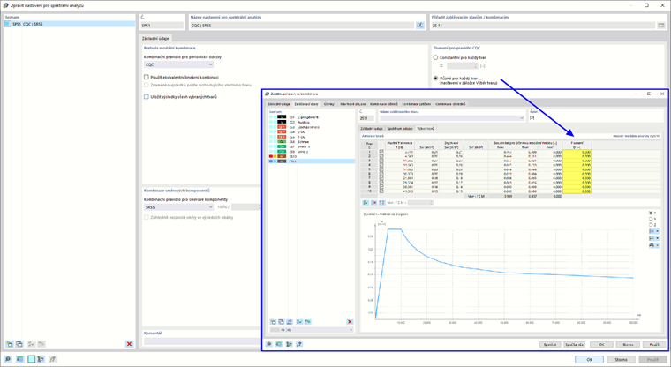This screenshot has height=367, width=671.
Task: Select SPS1 CQC | SRSS list entry
Action: coord(70,24)
